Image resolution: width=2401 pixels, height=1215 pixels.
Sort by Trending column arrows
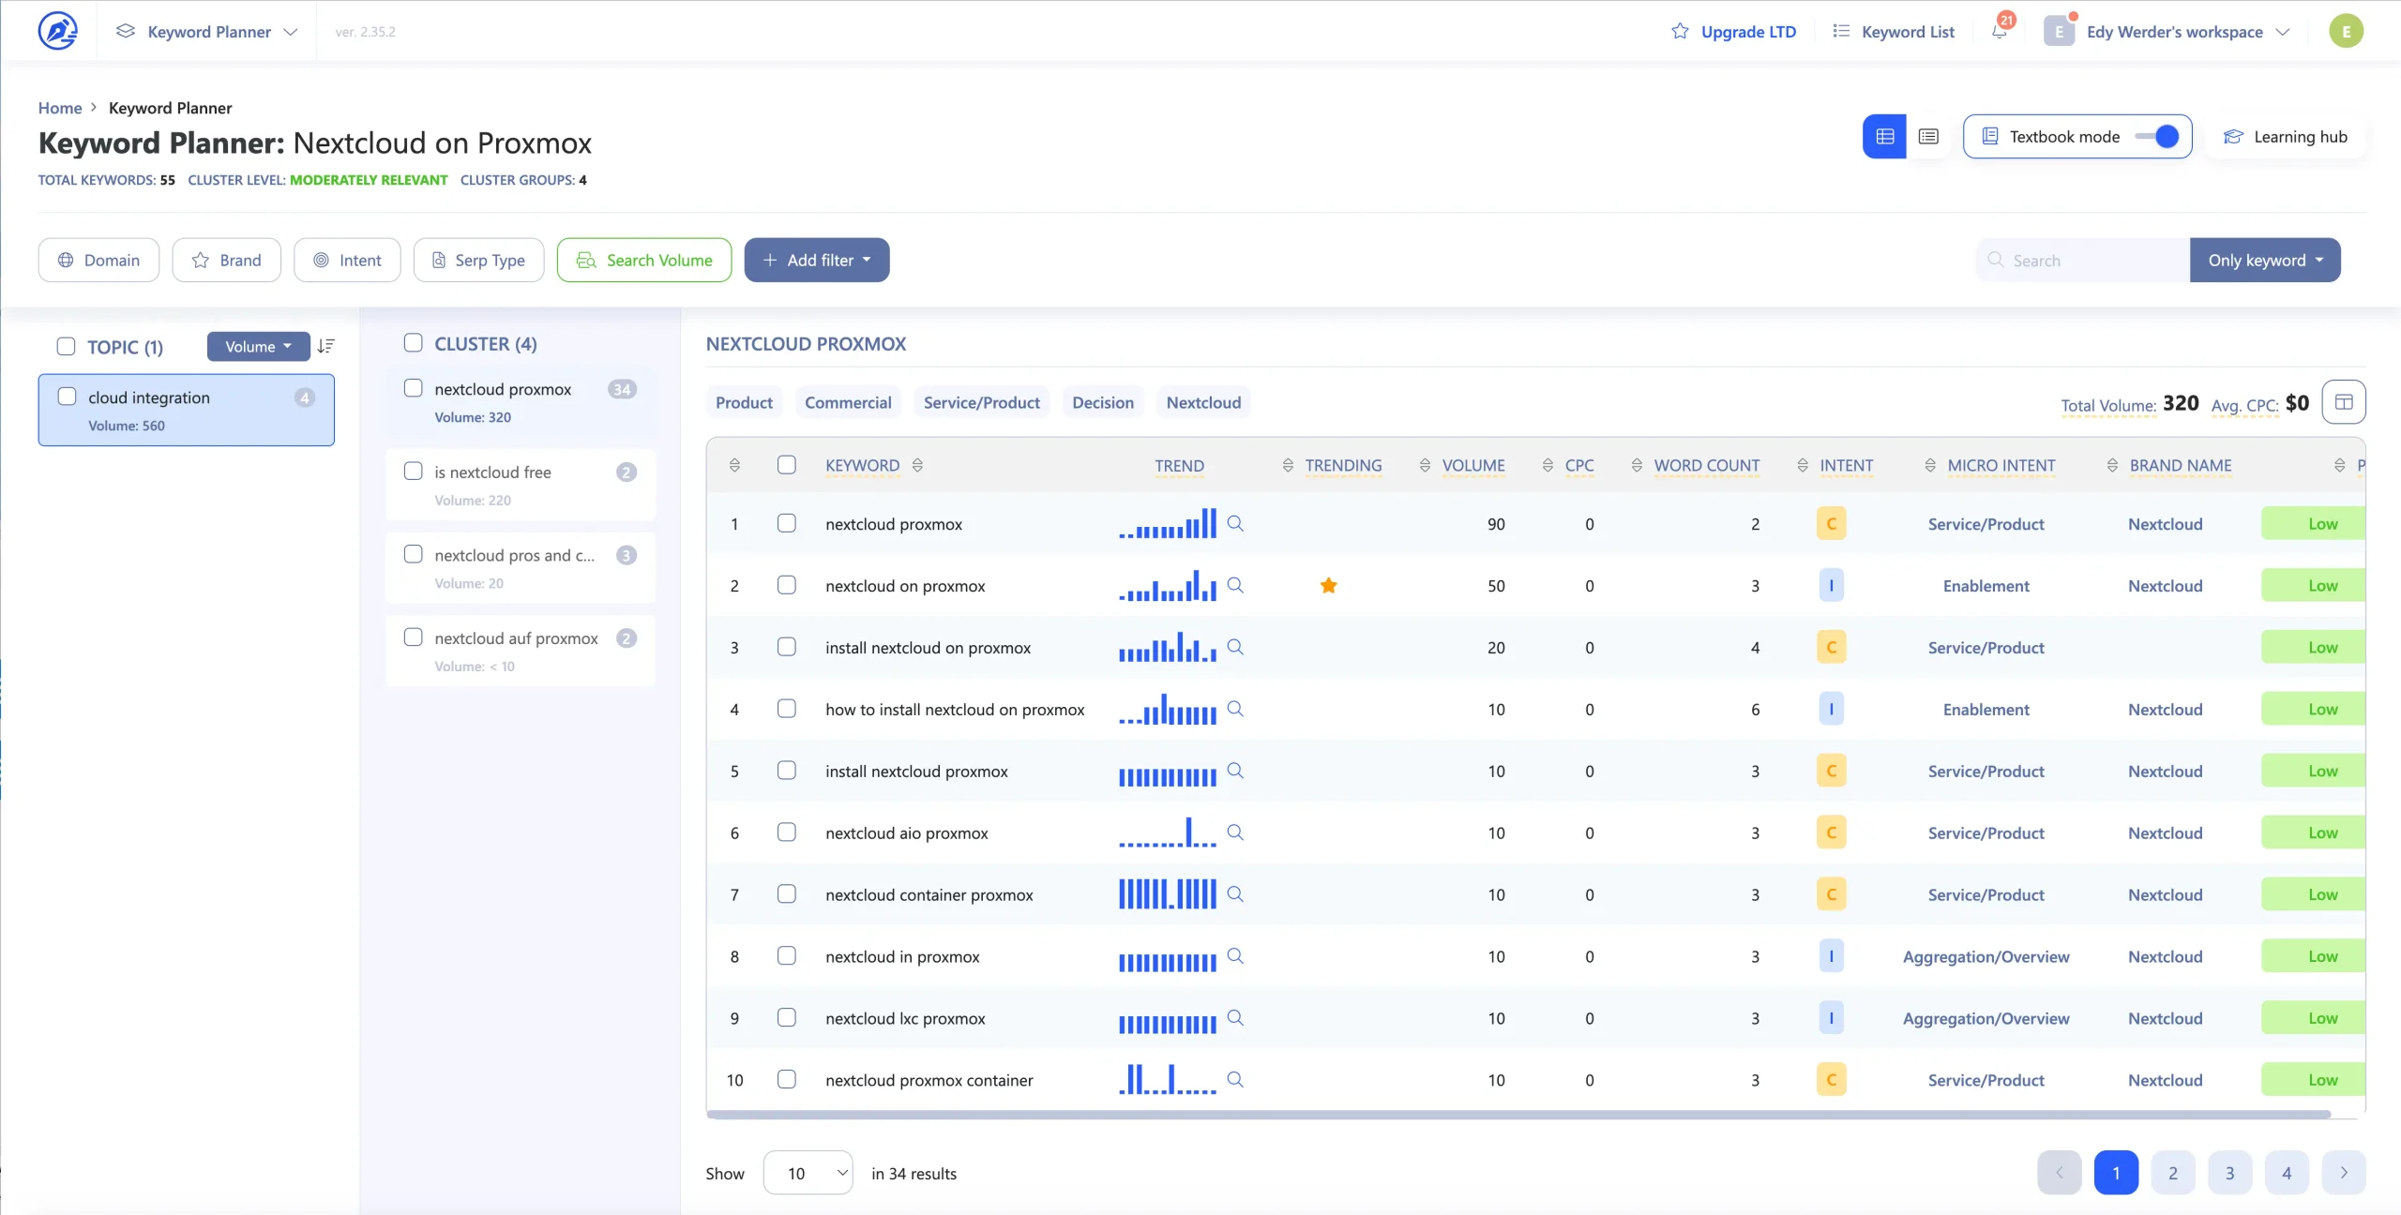(1288, 465)
